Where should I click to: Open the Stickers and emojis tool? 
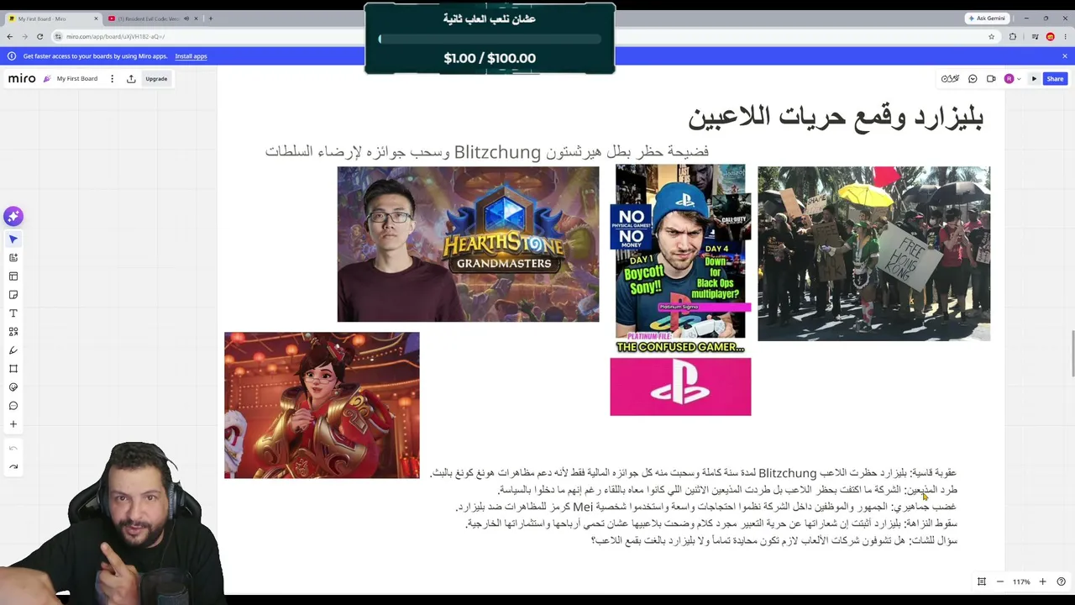coord(13,387)
